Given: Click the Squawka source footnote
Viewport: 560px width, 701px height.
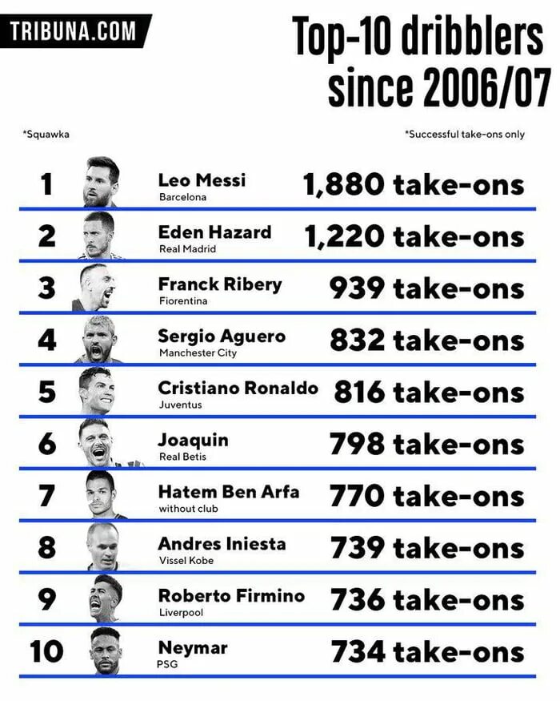Looking at the screenshot, I should click(x=46, y=134).
